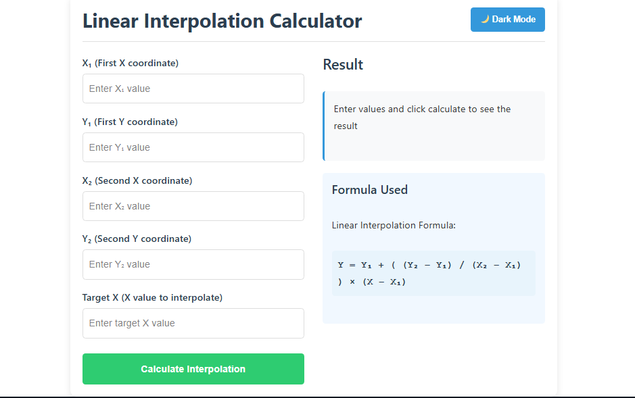This screenshot has width=635, height=398.
Task: Click the Formula Used panel background
Action: (x=433, y=311)
